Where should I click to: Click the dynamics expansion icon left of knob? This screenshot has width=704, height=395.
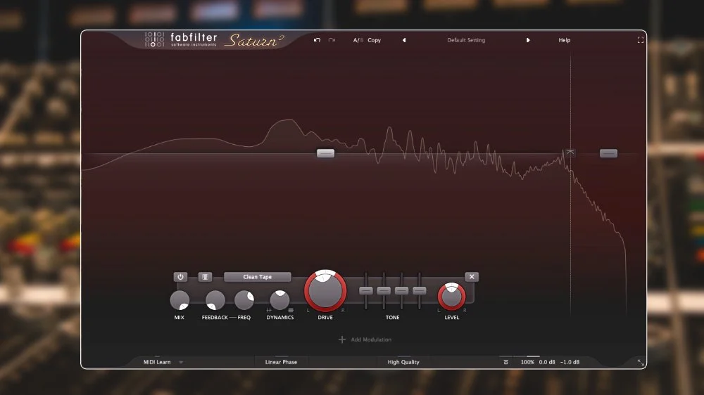[x=269, y=310]
